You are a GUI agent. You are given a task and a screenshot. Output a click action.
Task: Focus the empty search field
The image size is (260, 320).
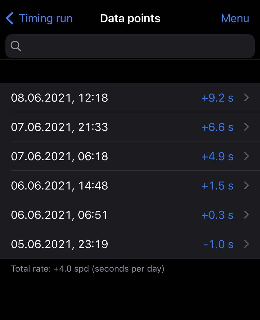click(x=135, y=46)
